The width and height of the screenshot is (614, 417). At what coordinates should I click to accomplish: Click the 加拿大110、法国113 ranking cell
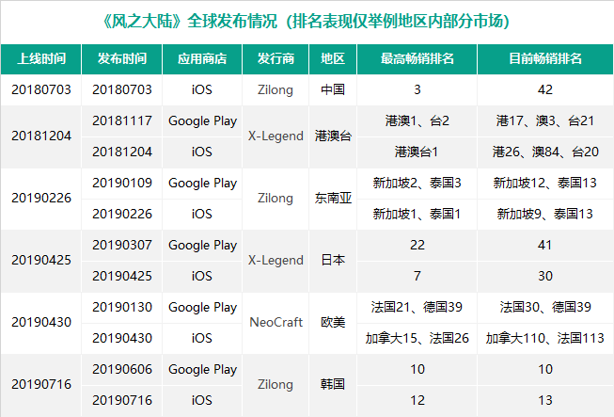pyautogui.click(x=545, y=338)
